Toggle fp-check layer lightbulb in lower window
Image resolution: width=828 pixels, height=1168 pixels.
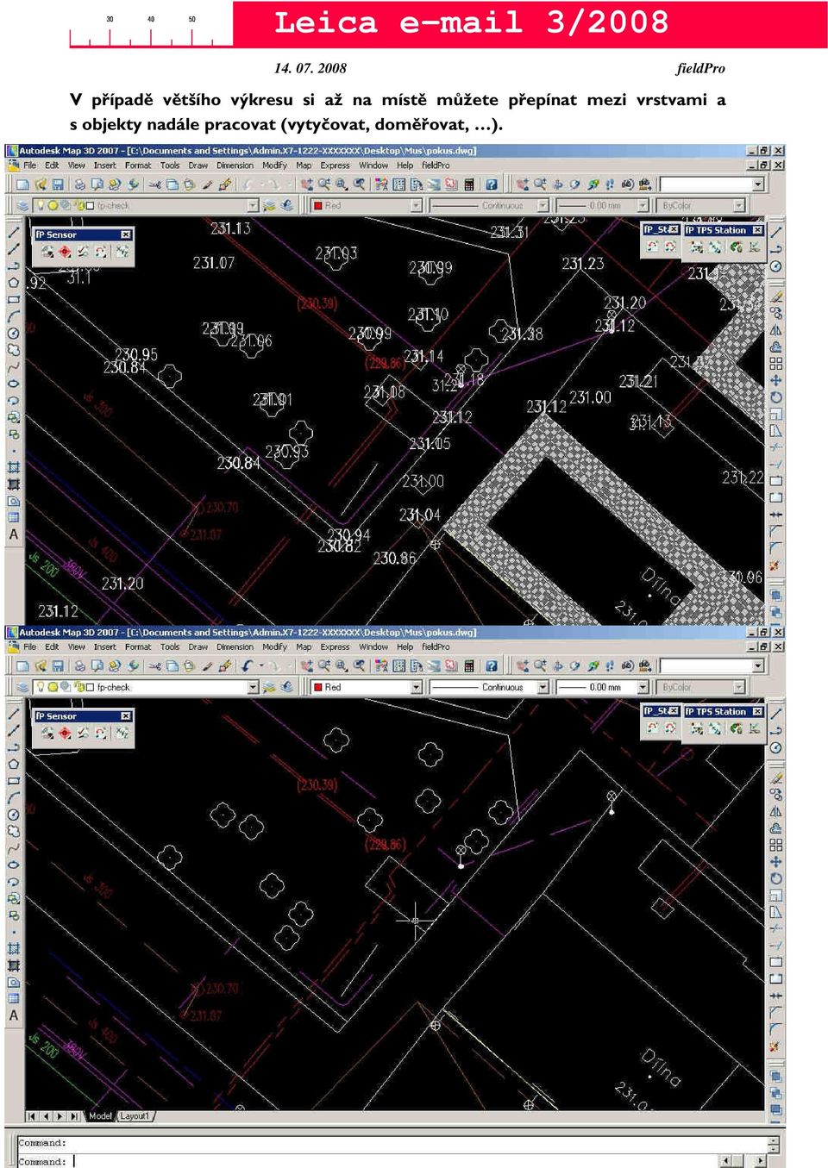pyautogui.click(x=40, y=687)
